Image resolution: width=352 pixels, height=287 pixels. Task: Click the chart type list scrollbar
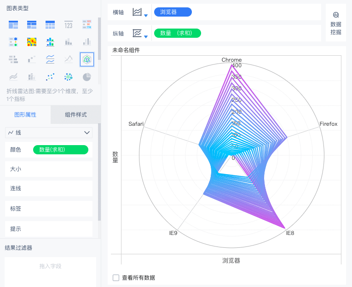99,39
